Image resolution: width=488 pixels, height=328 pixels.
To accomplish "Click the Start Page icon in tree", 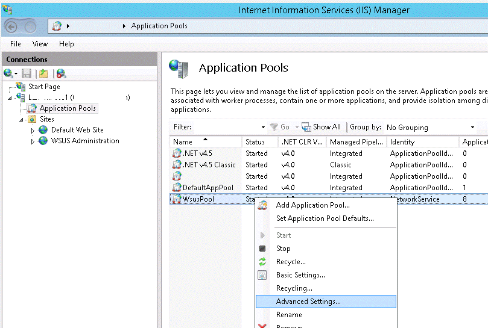I will tap(21, 86).
